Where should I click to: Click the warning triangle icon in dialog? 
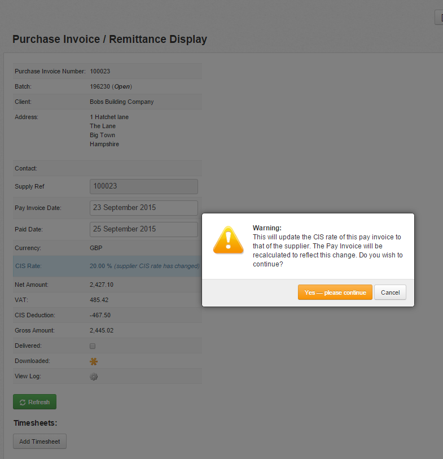pos(228,241)
